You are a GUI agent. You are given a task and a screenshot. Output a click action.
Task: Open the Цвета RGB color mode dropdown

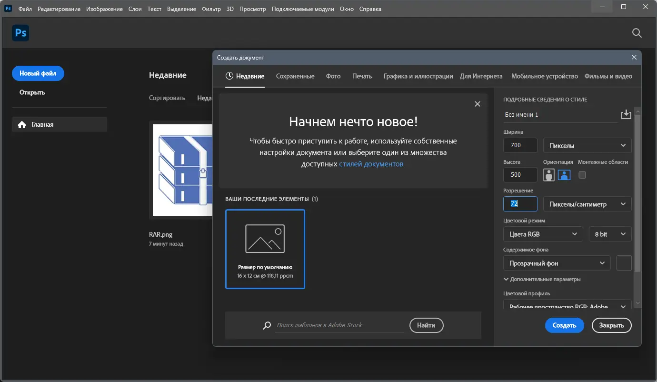(543, 234)
